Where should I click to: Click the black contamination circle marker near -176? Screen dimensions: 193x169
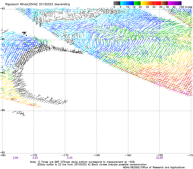click(26, 35)
